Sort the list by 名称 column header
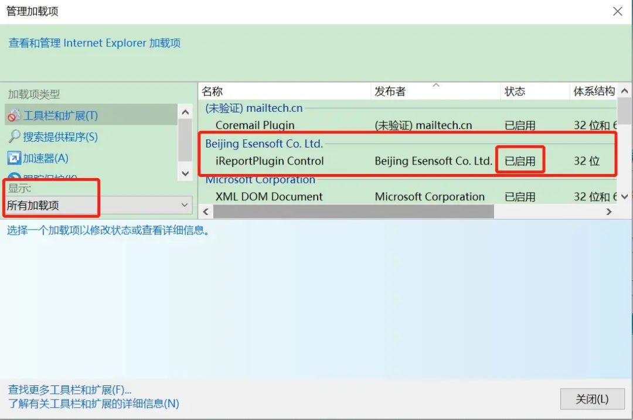Screen dimensions: 633x420 click(212, 91)
